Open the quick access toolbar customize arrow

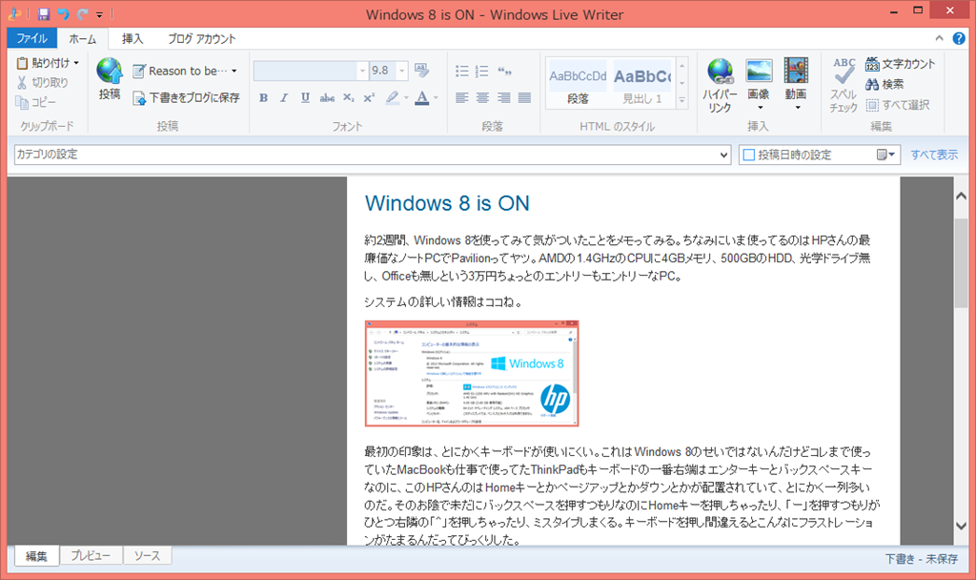point(99,14)
